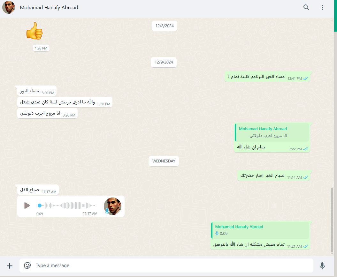
Task: Click the WEDNESDAY date separator
Action: tap(164, 161)
